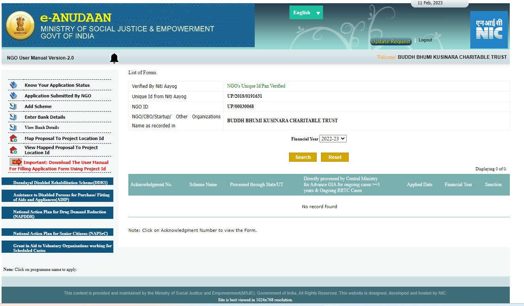Open the Financial Year dropdown
This screenshot has height=306, width=524.
coord(334,138)
